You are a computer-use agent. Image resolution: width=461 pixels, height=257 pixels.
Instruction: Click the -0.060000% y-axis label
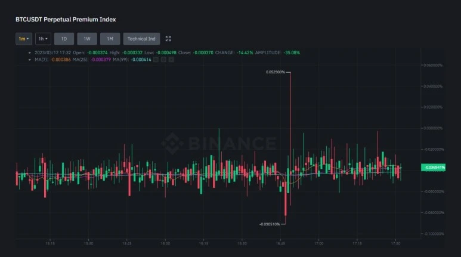[434, 192]
